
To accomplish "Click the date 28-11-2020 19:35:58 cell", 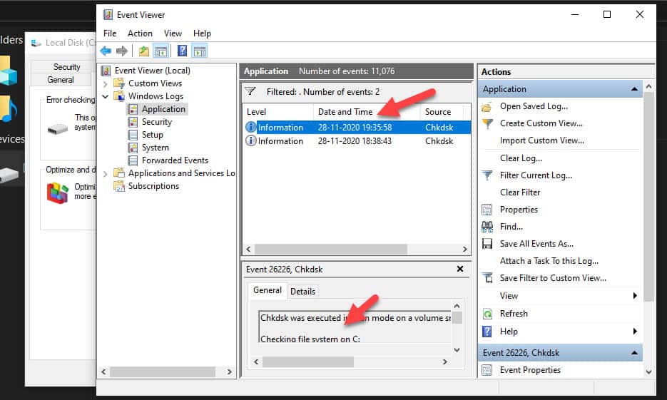I will (x=355, y=128).
